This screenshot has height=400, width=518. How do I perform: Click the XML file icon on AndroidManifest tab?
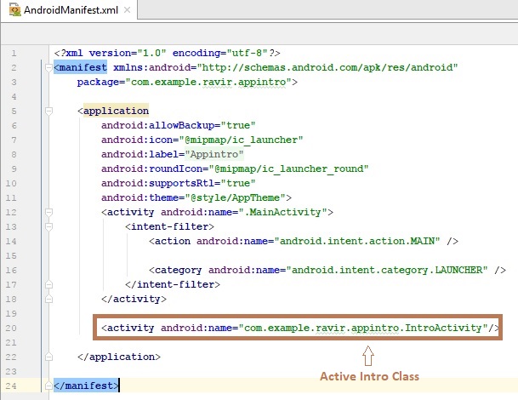(x=14, y=10)
